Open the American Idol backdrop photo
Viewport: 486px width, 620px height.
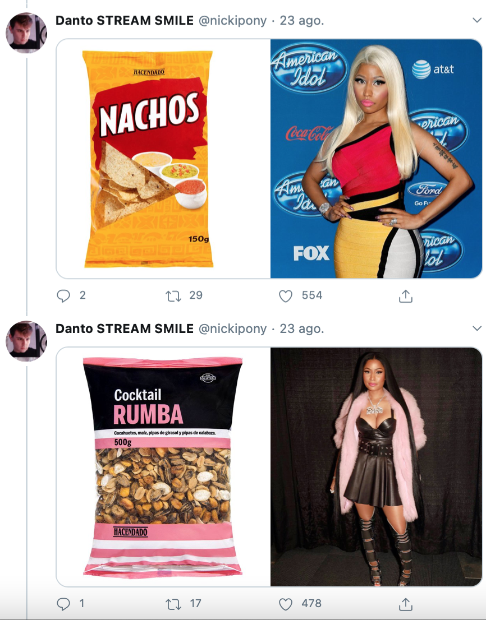(x=376, y=159)
